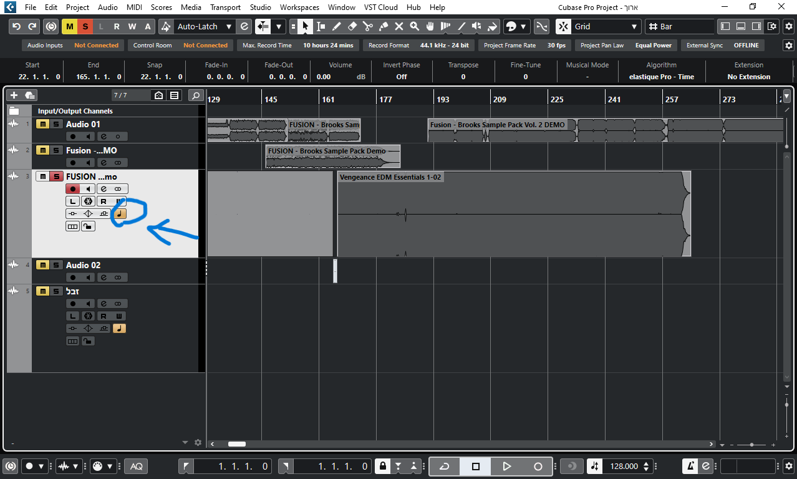Viewport: 797px width, 479px height.
Task: Open Edit Channel Settings on Audio 01
Action: (x=104, y=137)
